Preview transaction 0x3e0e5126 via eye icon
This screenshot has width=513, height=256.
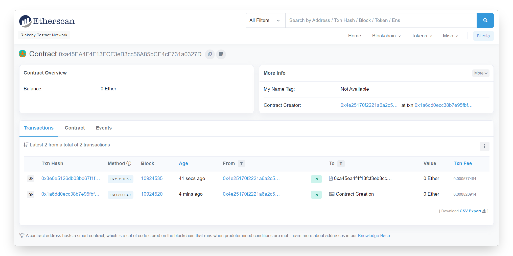click(x=31, y=179)
